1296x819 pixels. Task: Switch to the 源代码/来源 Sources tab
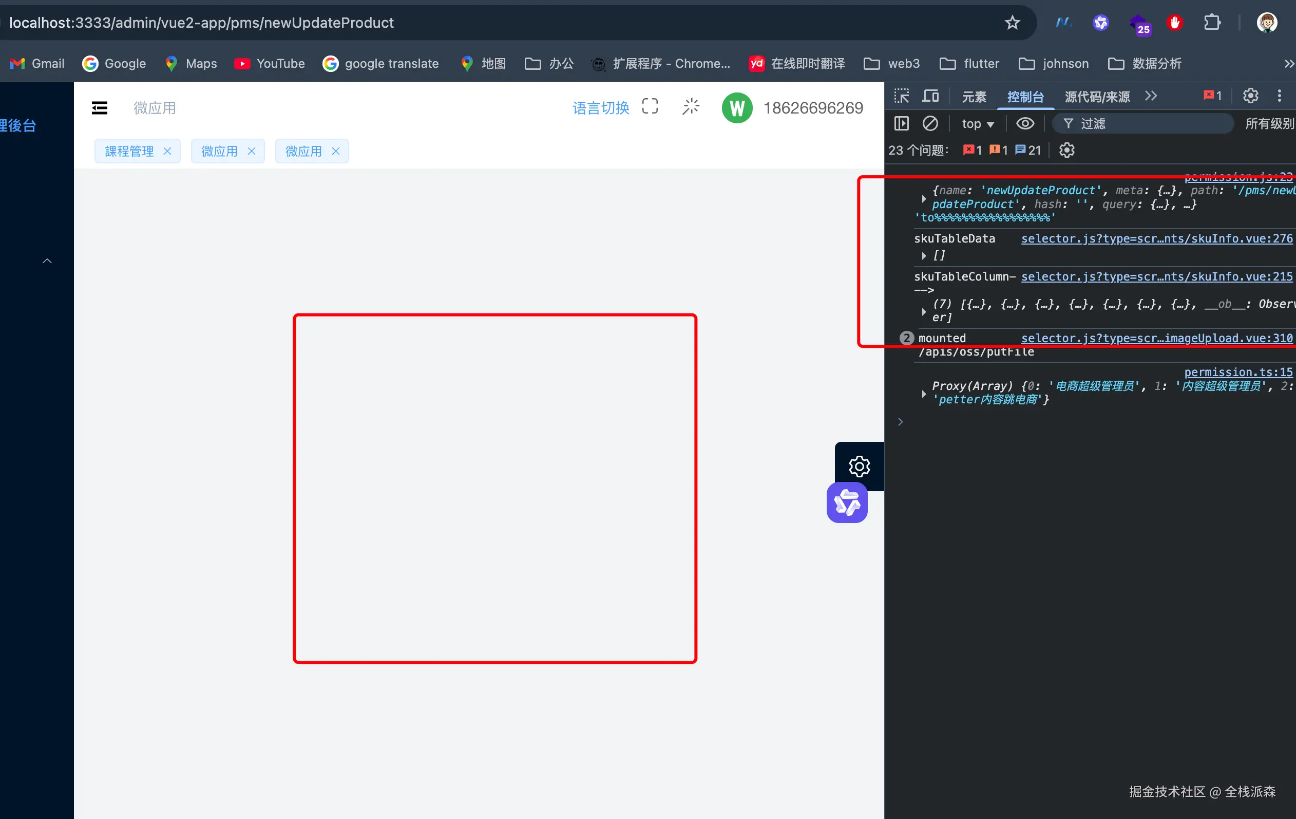click(x=1097, y=97)
